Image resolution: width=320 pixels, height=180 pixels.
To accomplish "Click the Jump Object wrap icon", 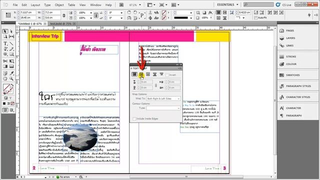I will [154, 74].
